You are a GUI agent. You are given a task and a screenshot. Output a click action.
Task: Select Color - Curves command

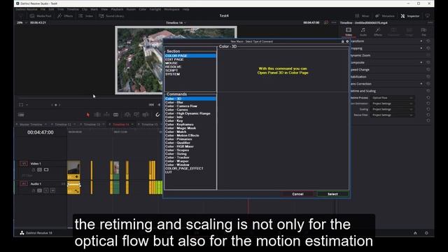[190, 110]
